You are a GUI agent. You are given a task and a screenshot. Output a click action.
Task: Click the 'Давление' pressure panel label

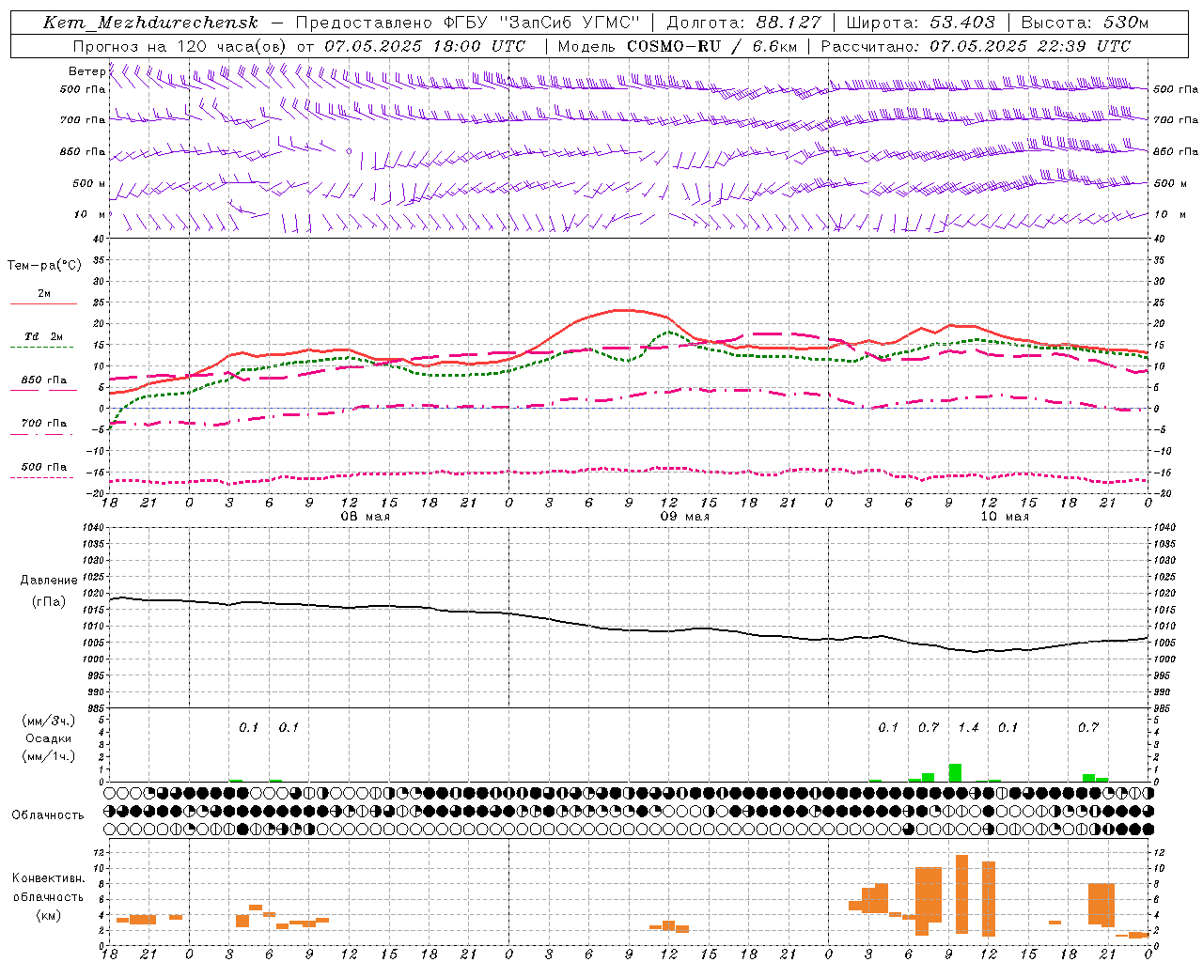click(x=49, y=581)
